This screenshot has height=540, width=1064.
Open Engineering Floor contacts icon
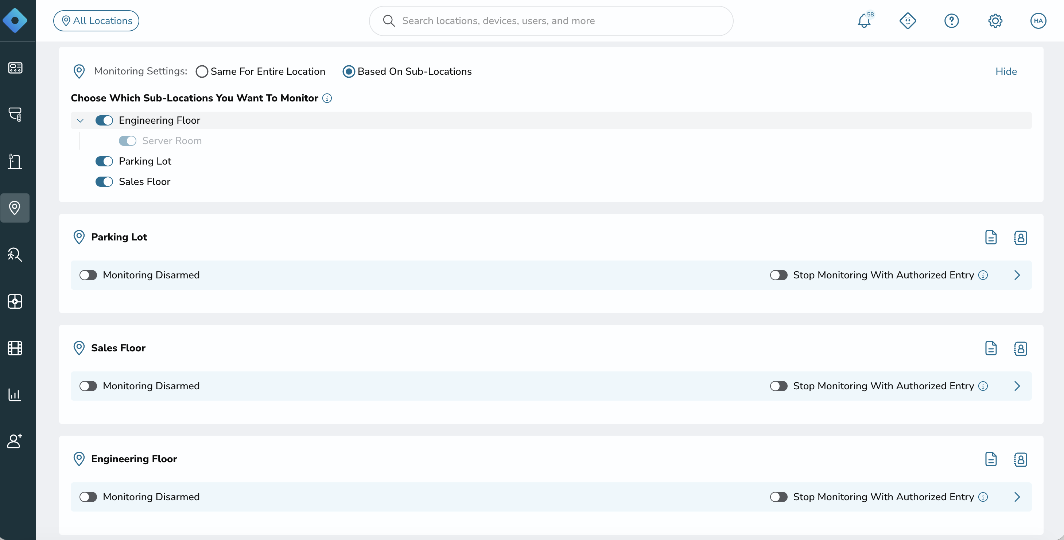(1020, 459)
